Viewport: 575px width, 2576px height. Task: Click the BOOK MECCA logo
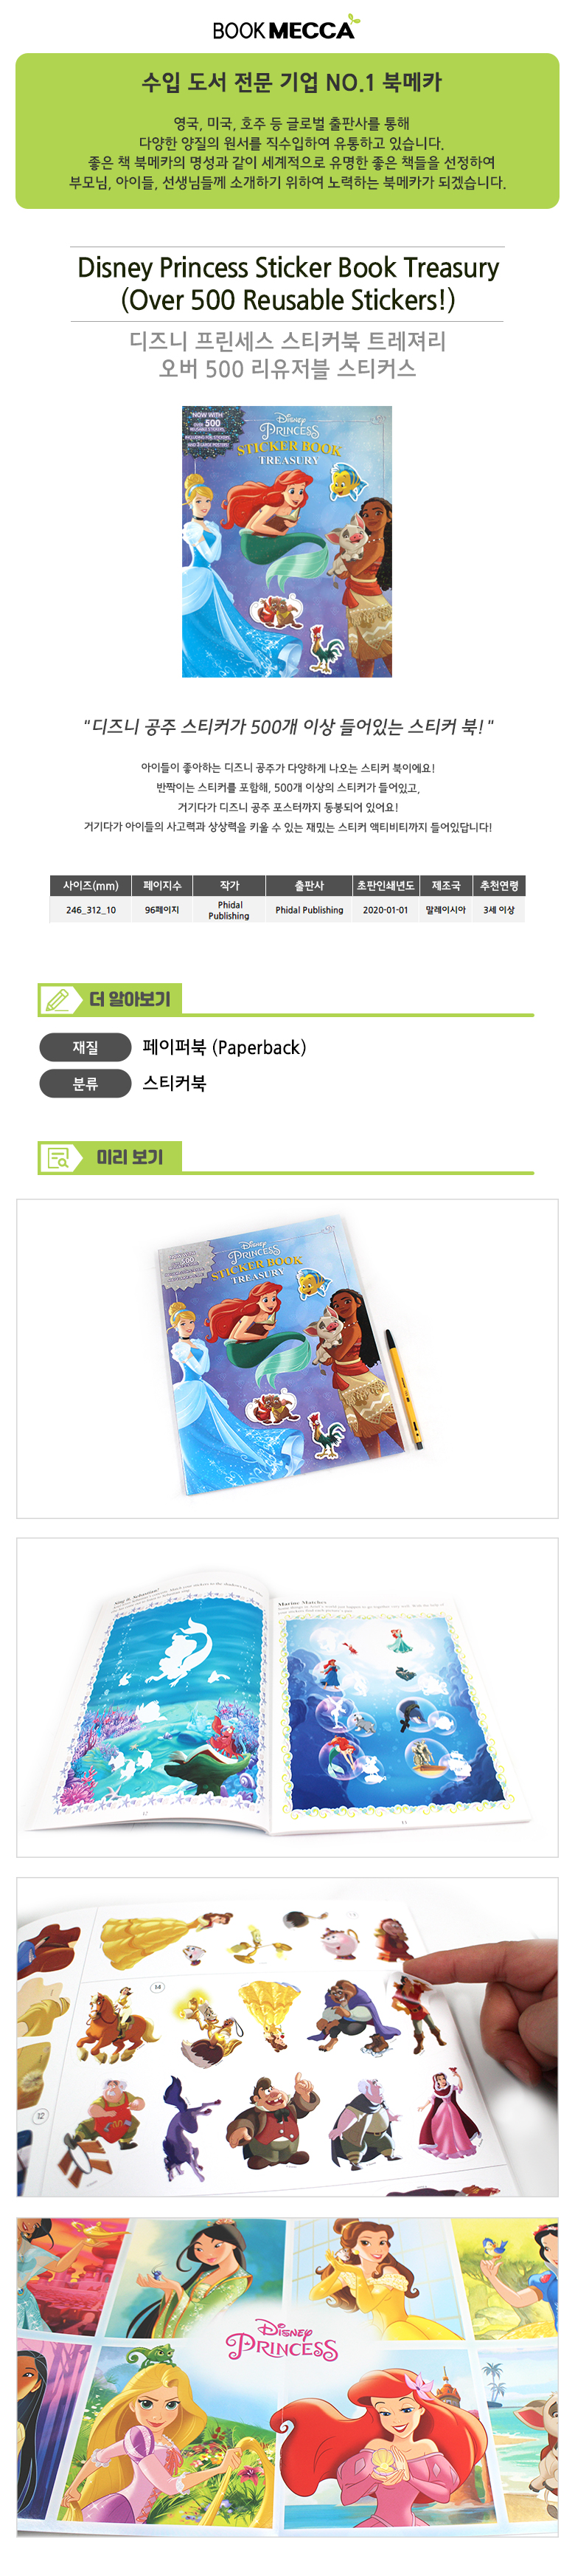(287, 28)
